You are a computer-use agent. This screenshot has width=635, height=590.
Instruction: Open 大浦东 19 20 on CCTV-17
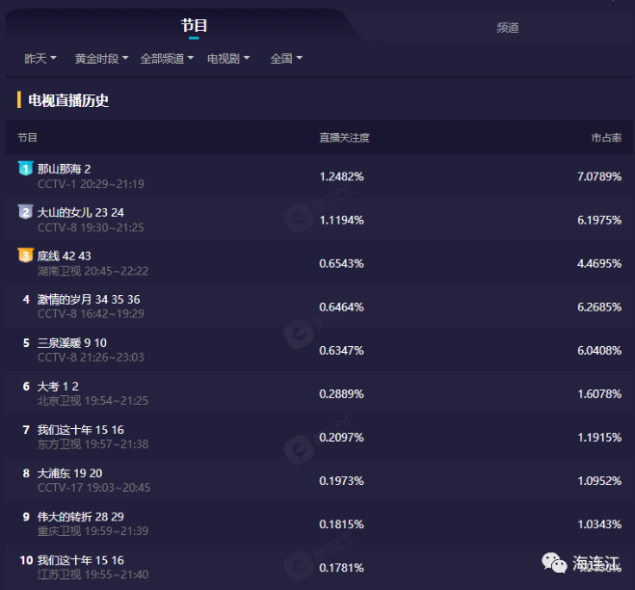coord(69,473)
